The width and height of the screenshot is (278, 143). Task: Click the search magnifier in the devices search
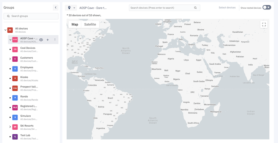pyautogui.click(x=195, y=8)
